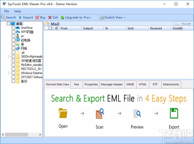Open the Help menu
The height and width of the screenshot is (144, 194).
click(x=17, y=11)
